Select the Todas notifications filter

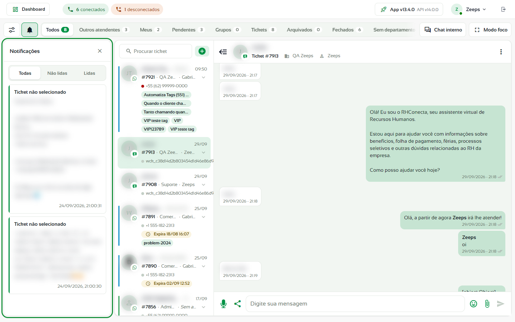[x=25, y=73]
